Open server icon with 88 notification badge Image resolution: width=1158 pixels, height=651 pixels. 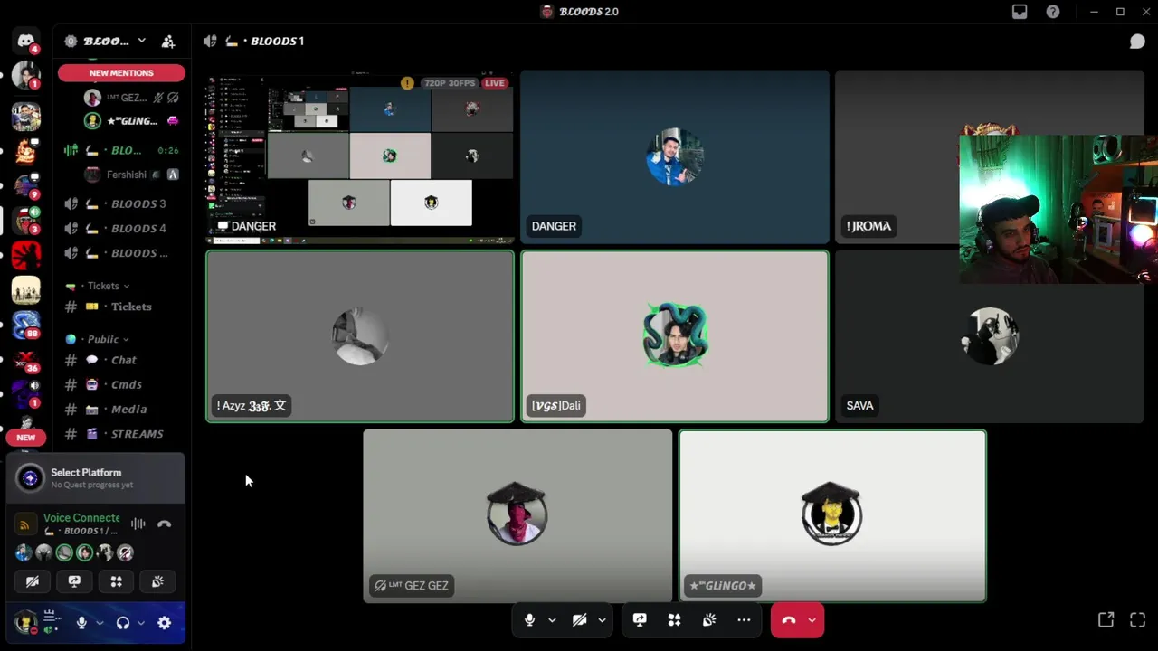(25, 325)
